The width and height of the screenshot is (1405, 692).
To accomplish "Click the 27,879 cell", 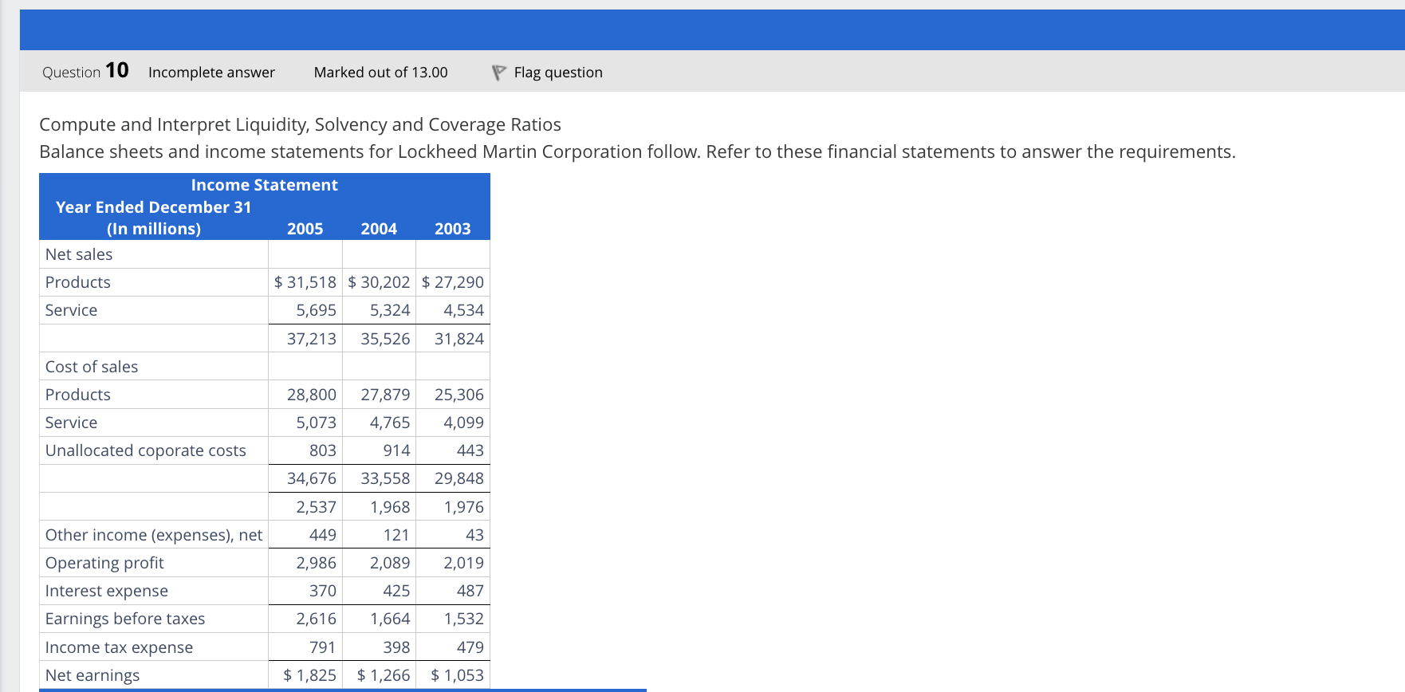I will (379, 395).
